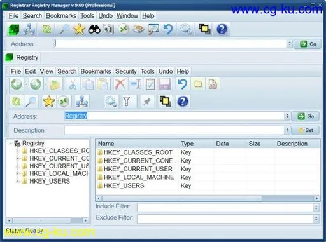Click the refresh icon in top toolbar

[47, 29]
